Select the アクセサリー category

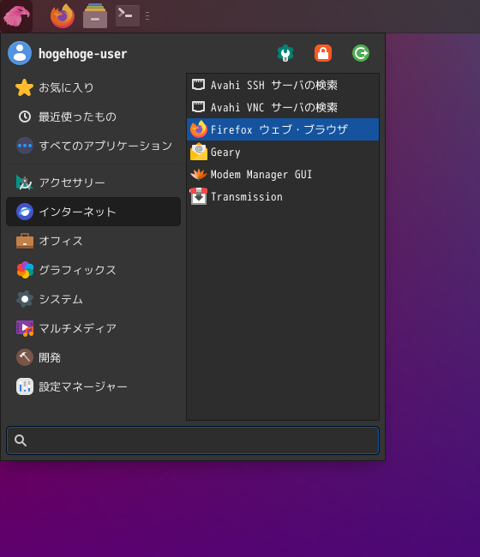pyautogui.click(x=93, y=183)
